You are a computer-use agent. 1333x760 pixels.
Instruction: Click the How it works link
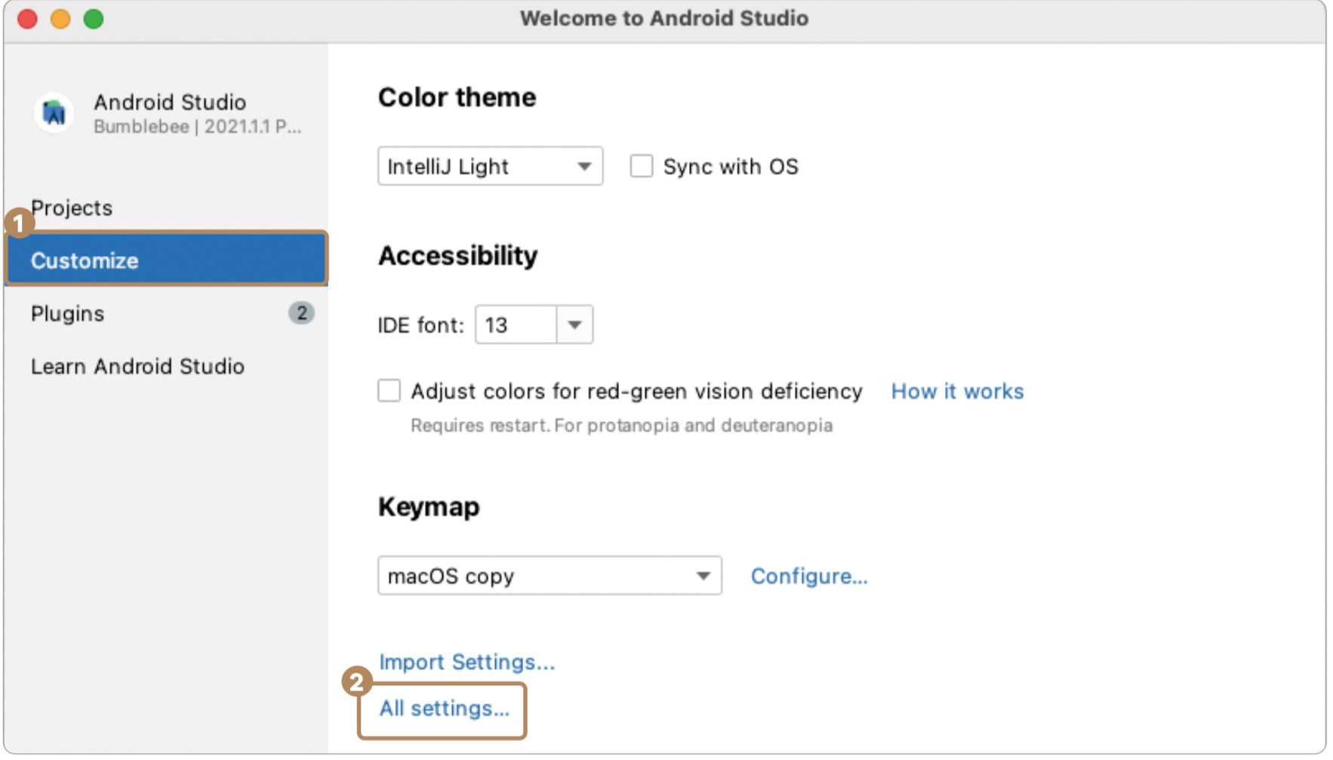[957, 391]
